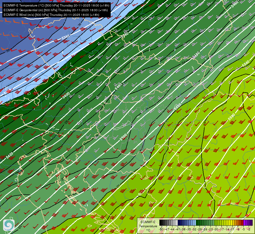Screen dimensions: 255x234
Task: Click the -24 isotherm label on map
Action: (x=183, y=63)
